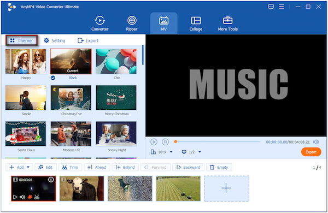
Task: Expand the Add dropdown arrow
Action: point(28,167)
